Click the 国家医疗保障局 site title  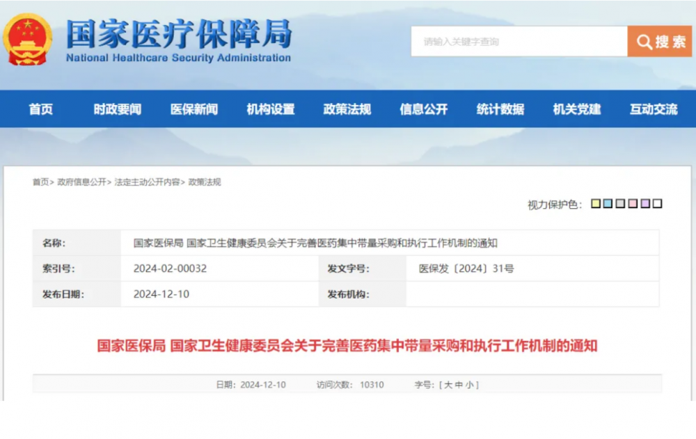click(x=179, y=33)
